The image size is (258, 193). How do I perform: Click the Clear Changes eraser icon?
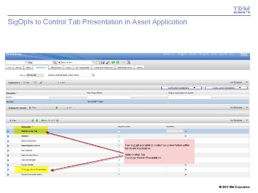(x=107, y=62)
